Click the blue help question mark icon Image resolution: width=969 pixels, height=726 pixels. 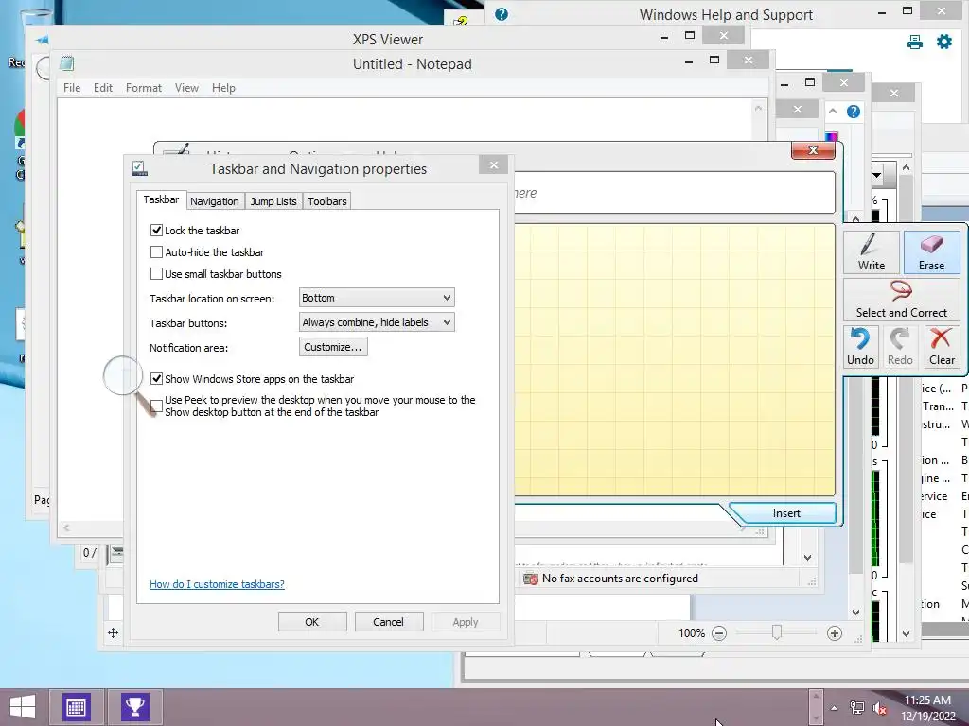(x=854, y=112)
